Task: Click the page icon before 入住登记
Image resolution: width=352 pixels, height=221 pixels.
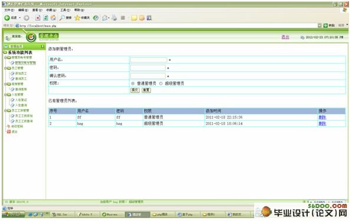Action: 12,100
